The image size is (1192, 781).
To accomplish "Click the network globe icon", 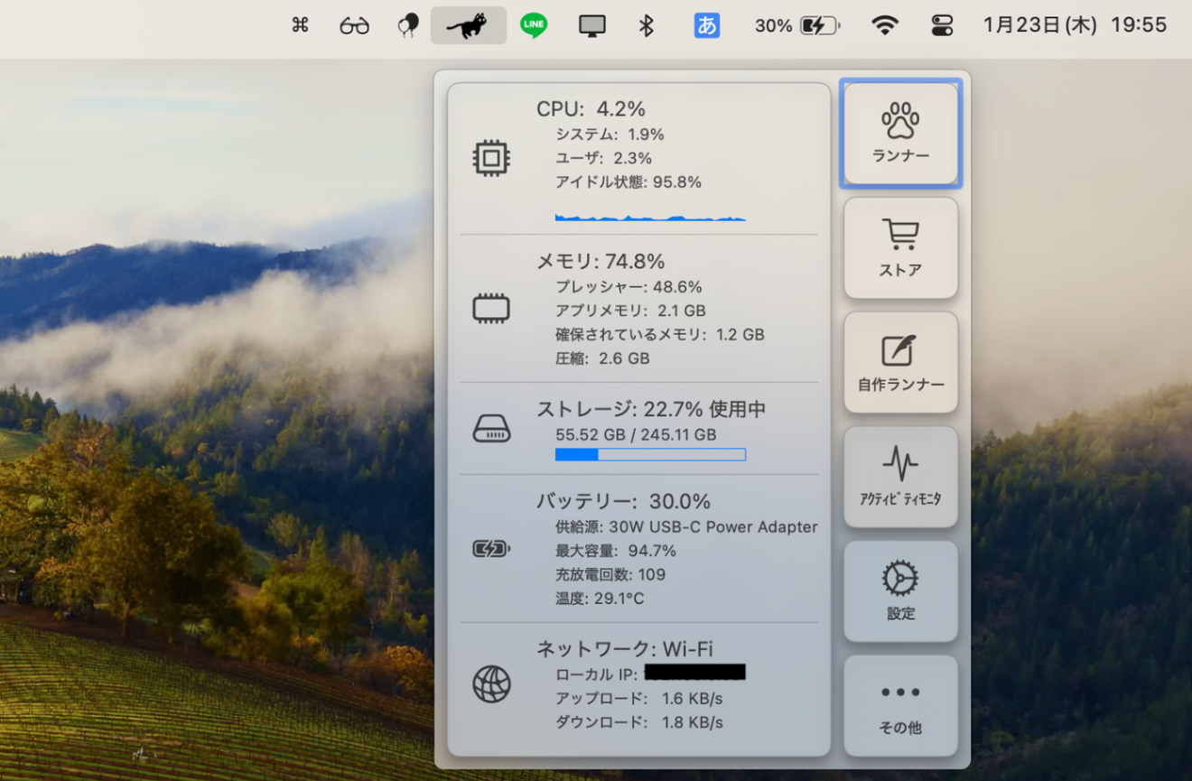I will (x=491, y=684).
